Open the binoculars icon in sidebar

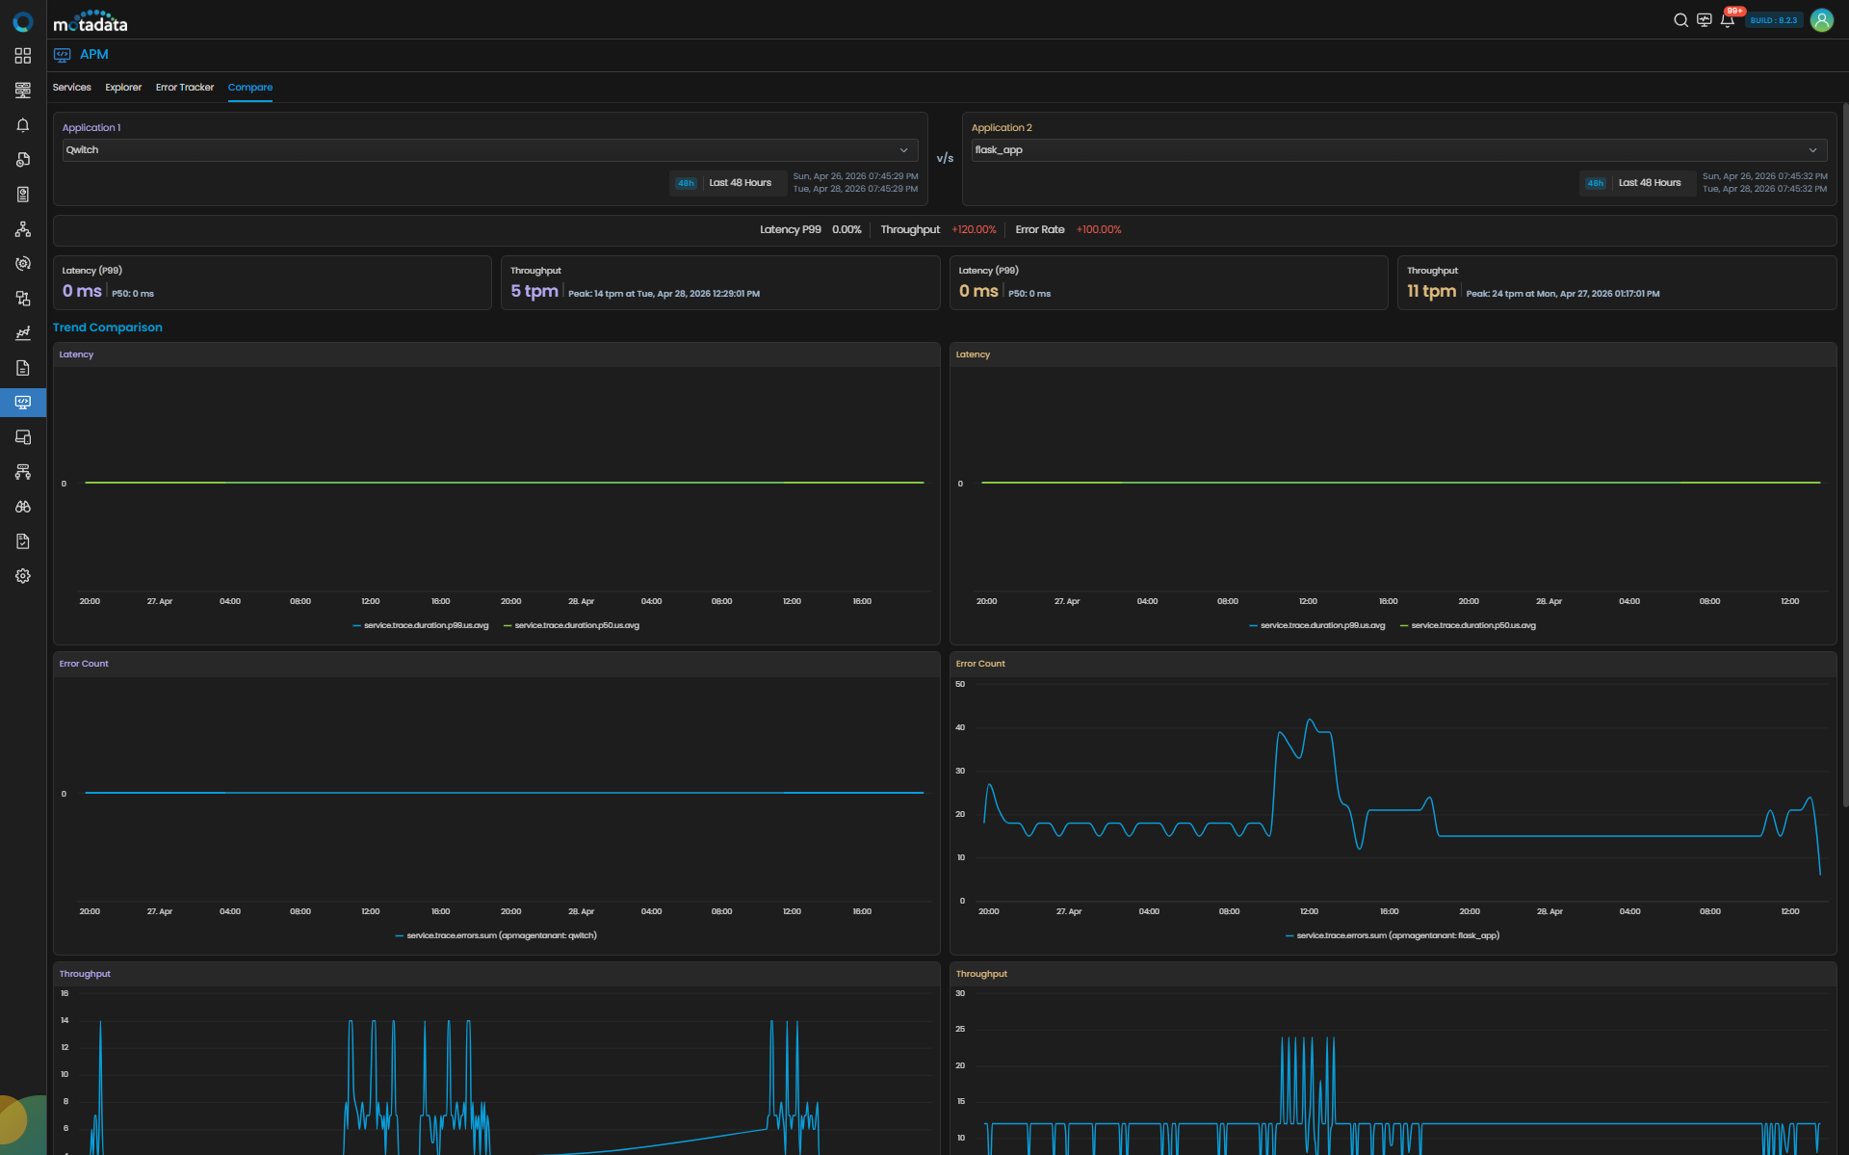pos(23,507)
